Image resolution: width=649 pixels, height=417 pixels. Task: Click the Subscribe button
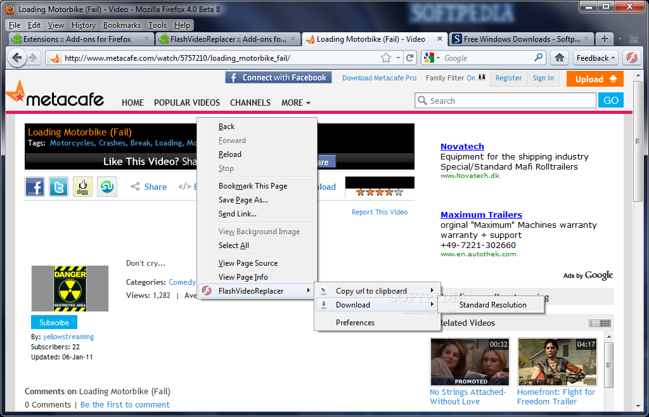[x=55, y=322]
